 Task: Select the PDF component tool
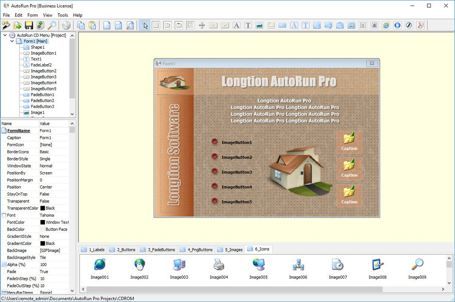coord(420,25)
